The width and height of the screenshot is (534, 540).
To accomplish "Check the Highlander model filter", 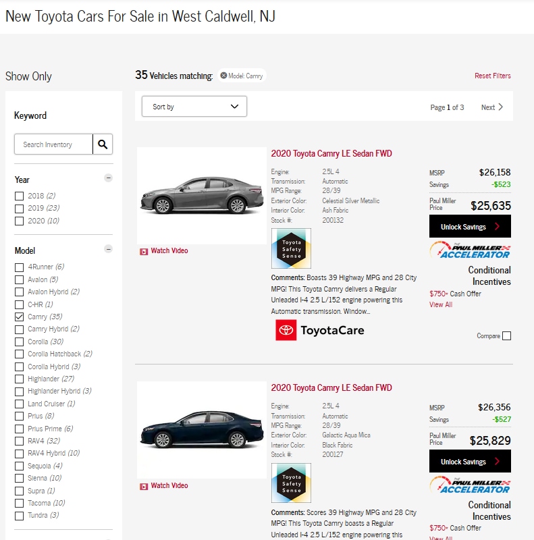I will [x=20, y=379].
